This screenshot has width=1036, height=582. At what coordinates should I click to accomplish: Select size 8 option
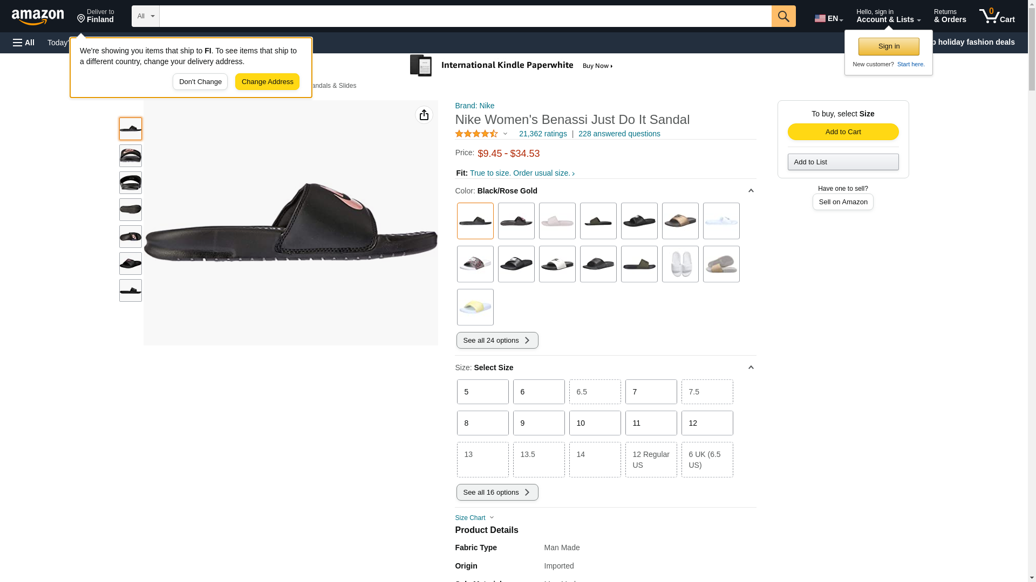click(x=482, y=423)
